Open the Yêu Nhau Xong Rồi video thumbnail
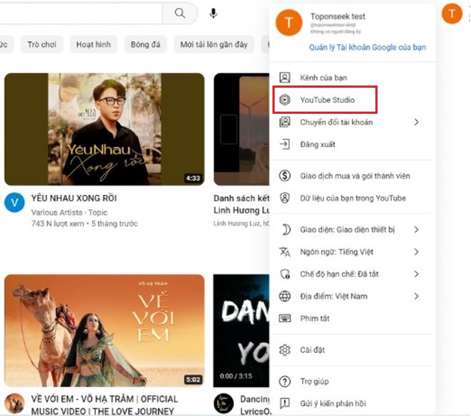The image size is (471, 416). click(104, 129)
